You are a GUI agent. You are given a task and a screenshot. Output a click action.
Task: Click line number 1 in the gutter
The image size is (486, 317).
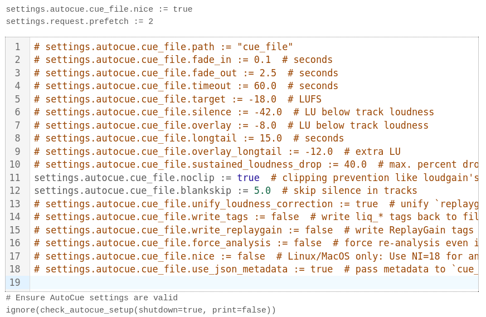click(17, 47)
